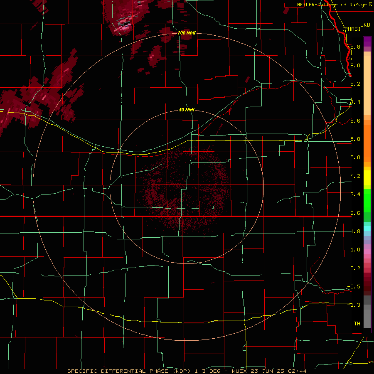374x374 pixels.
Task: Click the 9.8 value on the color scale
Action: [355, 47]
